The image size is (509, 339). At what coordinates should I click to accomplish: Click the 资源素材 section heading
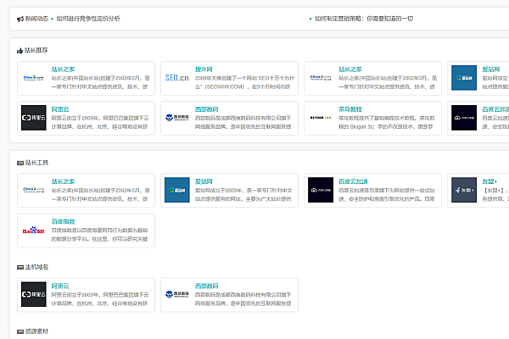(36, 331)
